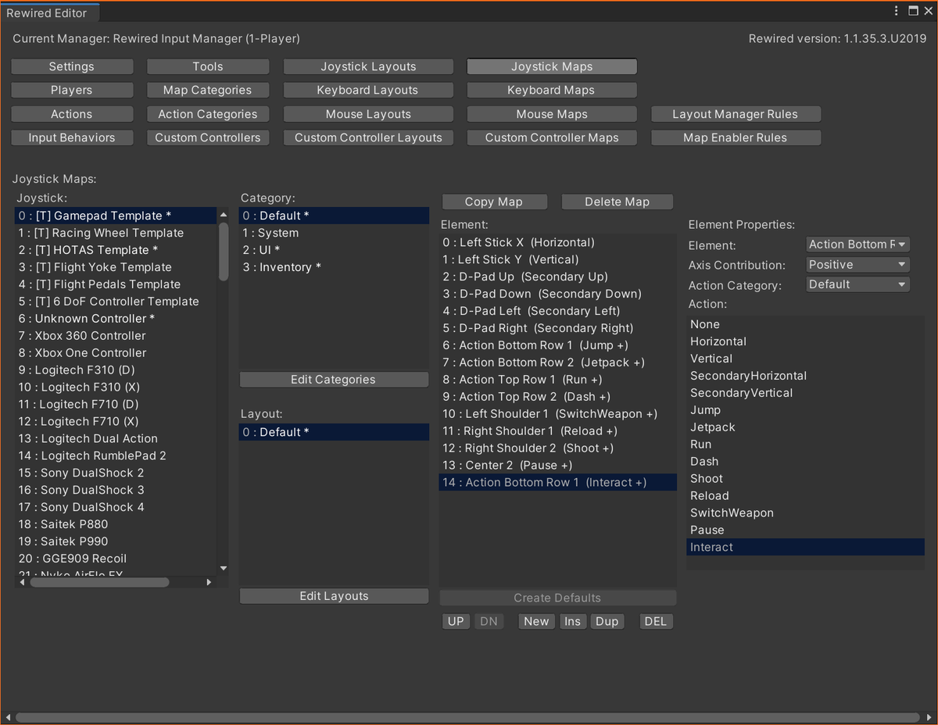Image resolution: width=938 pixels, height=725 pixels.
Task: Click the bottom horizontal window scrollbar
Action: pyautogui.click(x=467, y=717)
